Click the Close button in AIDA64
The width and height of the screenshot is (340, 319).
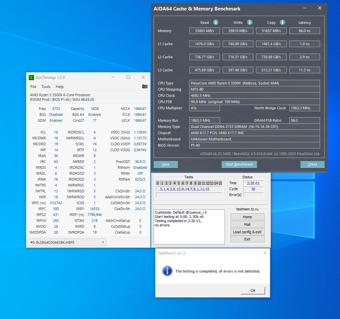[313, 164]
